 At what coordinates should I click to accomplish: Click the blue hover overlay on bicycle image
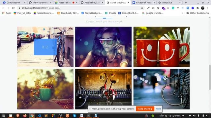45,47
